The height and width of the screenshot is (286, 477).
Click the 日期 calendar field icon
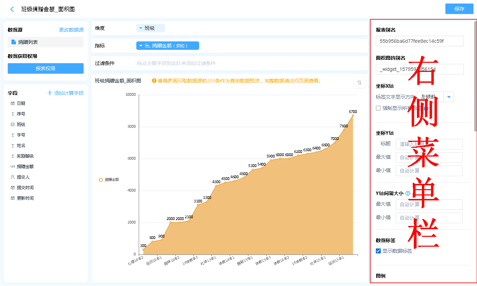[x=13, y=104]
